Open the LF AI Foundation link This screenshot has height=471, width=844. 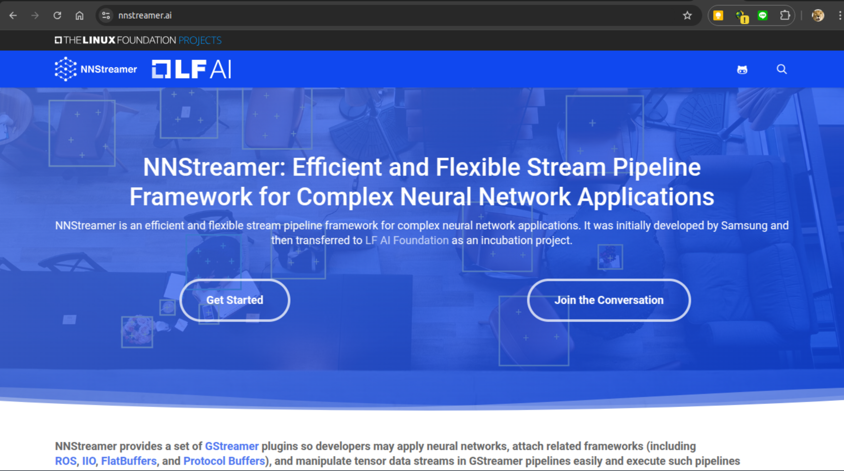(407, 240)
